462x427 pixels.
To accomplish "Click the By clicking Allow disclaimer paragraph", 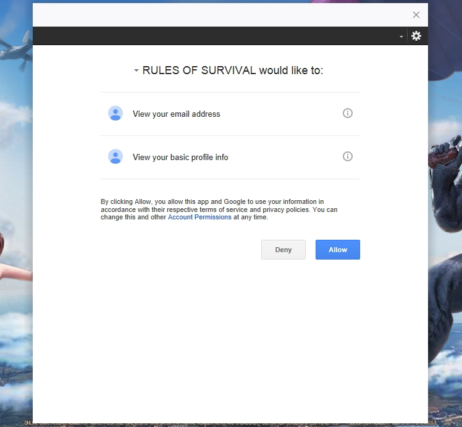I will [219, 209].
